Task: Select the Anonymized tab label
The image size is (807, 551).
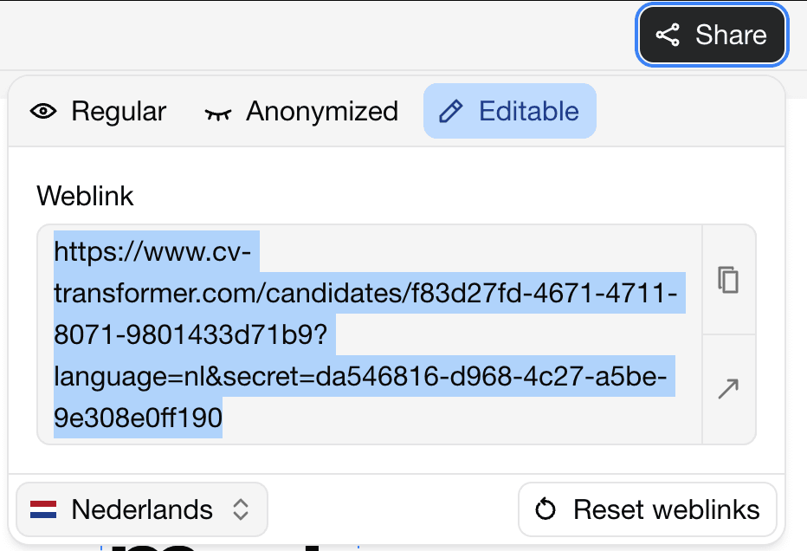Action: pyautogui.click(x=322, y=112)
